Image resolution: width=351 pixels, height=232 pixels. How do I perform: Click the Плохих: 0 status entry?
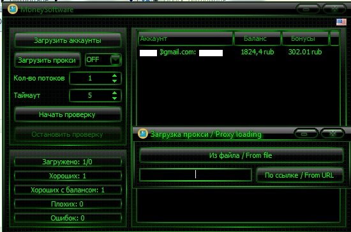click(x=68, y=204)
